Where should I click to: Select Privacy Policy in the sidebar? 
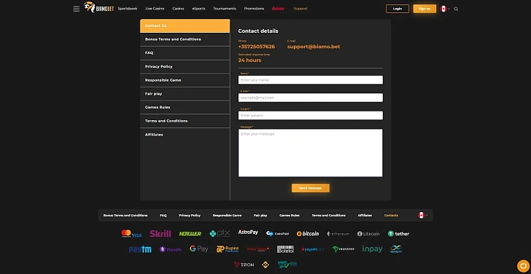tap(185, 66)
